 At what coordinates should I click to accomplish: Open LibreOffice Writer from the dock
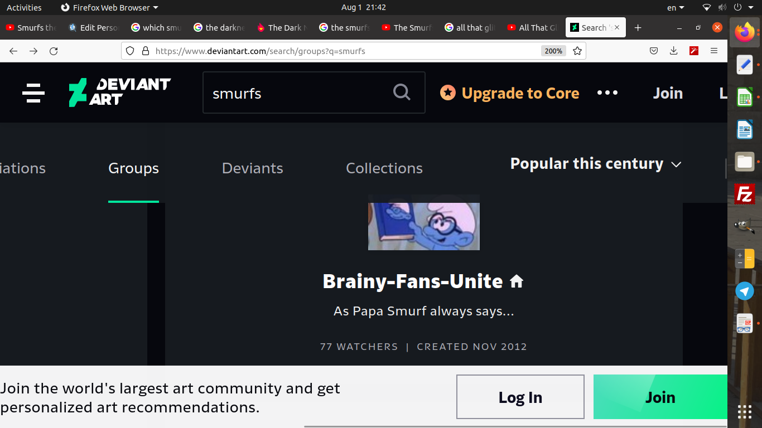[745, 130]
